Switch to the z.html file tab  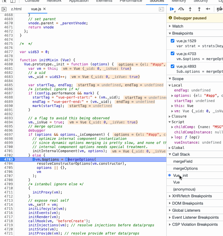pos(16,9)
